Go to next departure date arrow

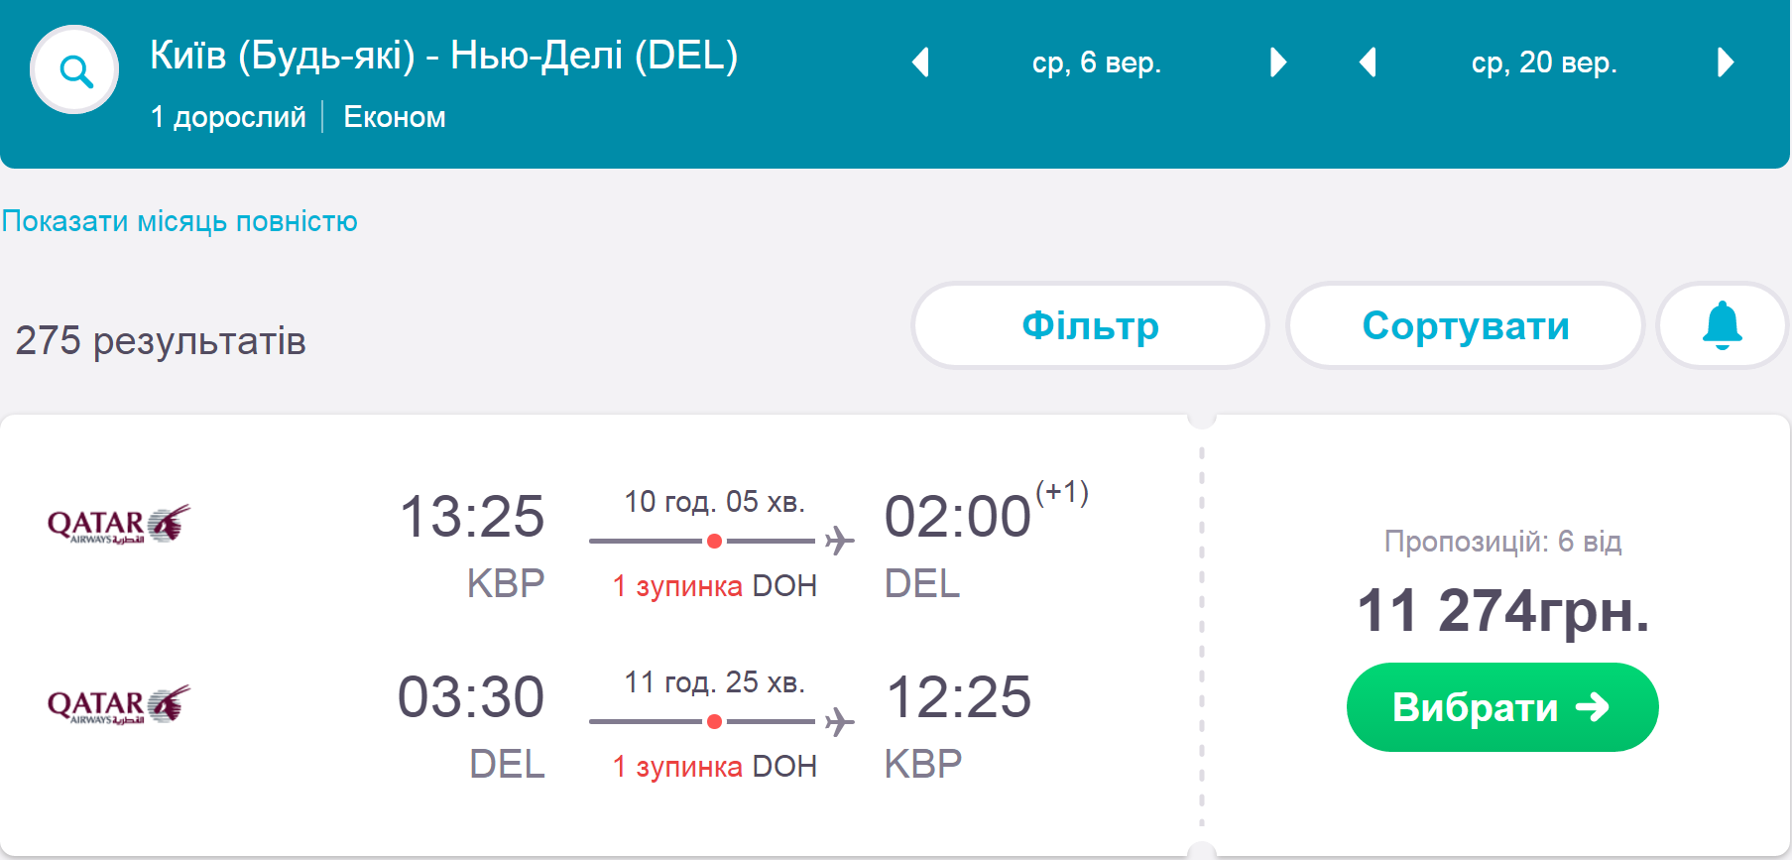tap(1278, 62)
